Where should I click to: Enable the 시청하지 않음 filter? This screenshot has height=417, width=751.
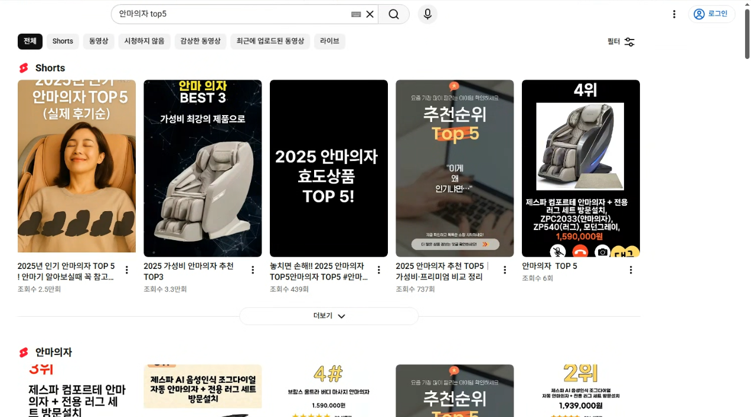coord(144,41)
